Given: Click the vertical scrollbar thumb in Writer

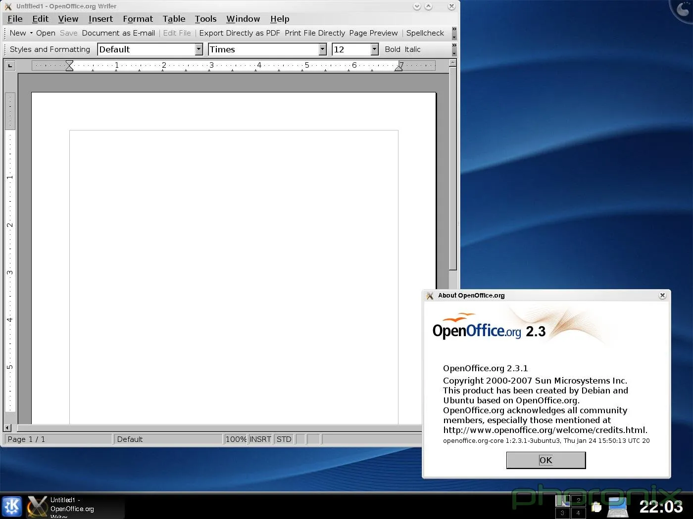Looking at the screenshot, I should 452,168.
